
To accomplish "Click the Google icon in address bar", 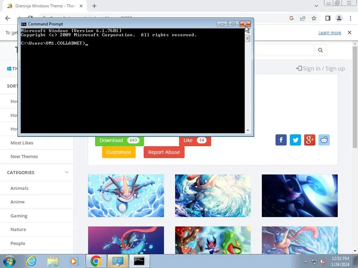I will (x=291, y=18).
